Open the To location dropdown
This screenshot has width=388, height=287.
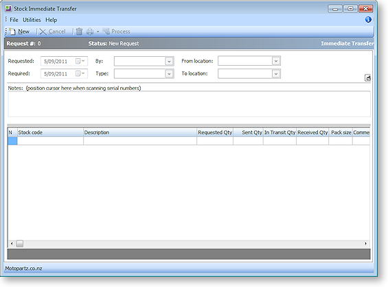(275, 73)
